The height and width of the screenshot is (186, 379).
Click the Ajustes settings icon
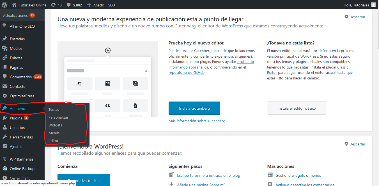tap(5, 147)
